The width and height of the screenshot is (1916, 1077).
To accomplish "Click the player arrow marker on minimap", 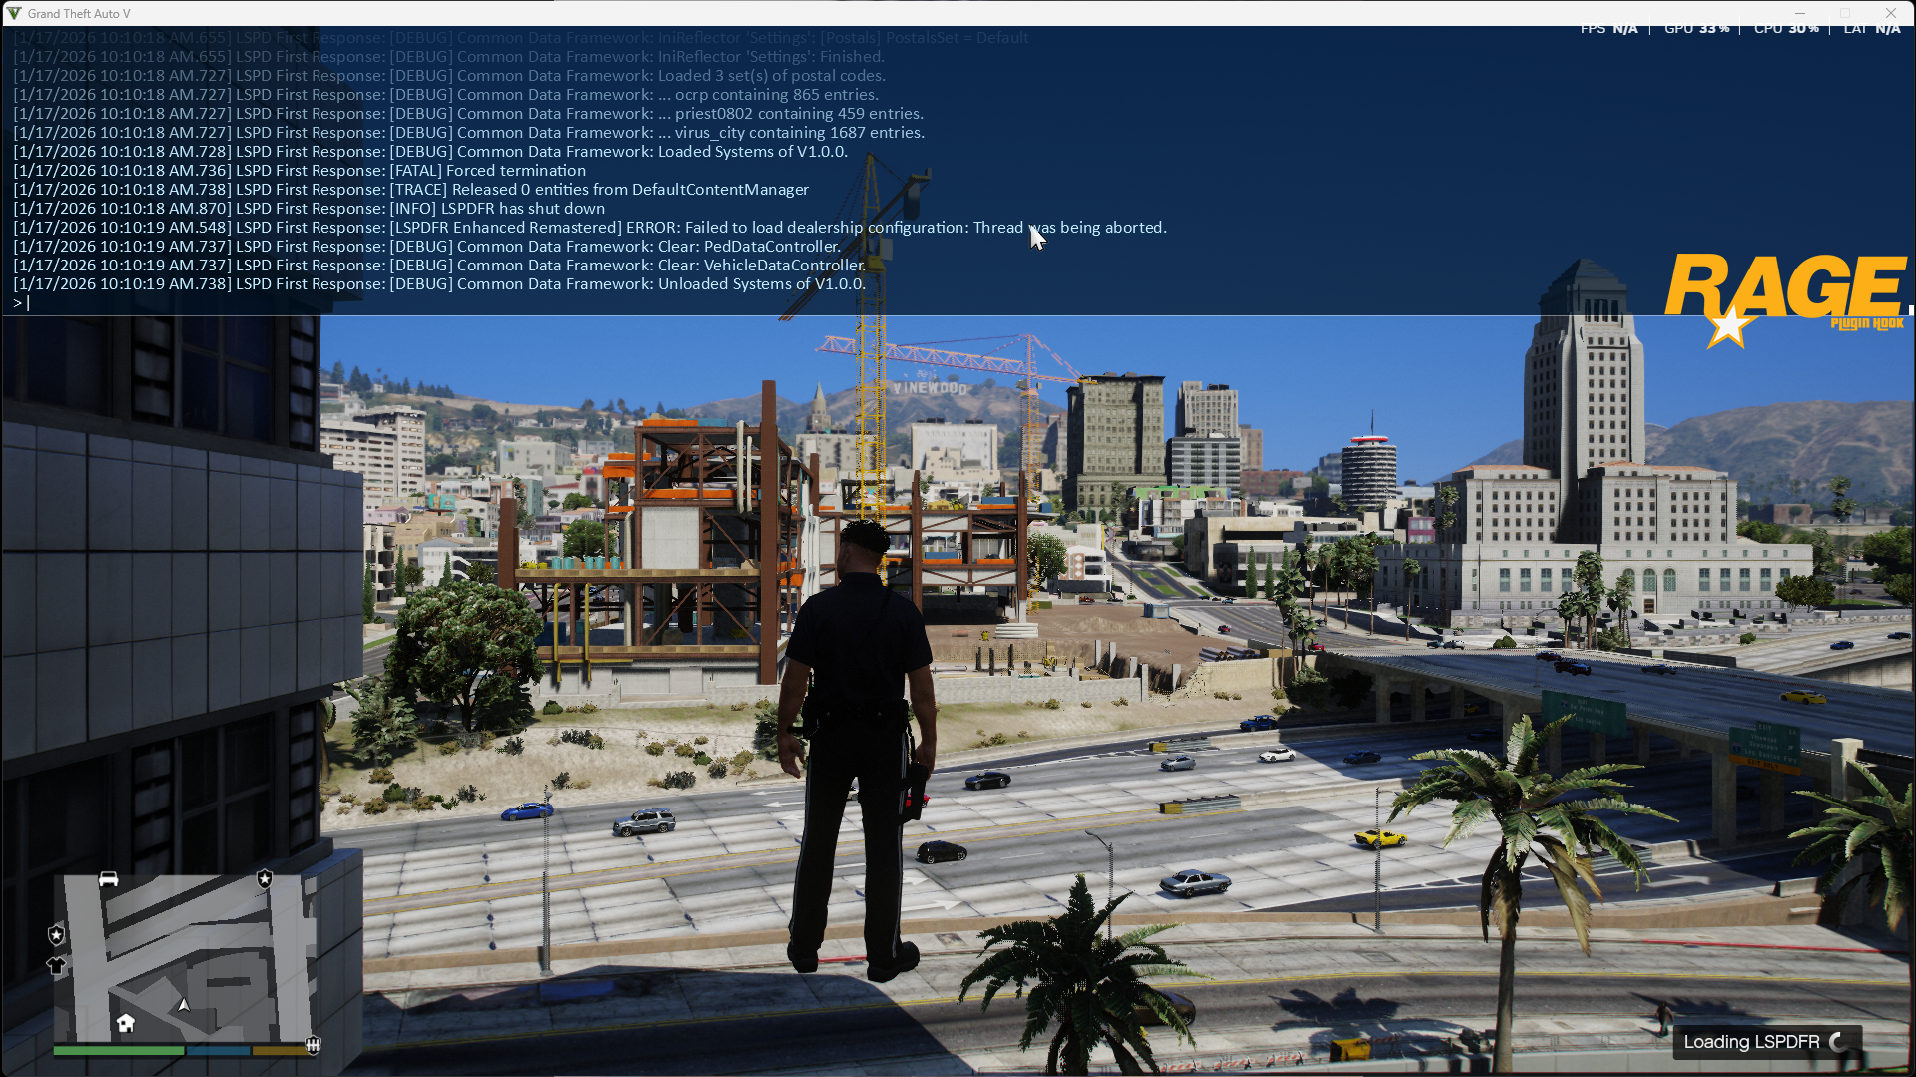I will [184, 1005].
